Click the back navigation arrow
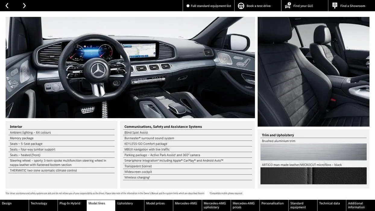This screenshot has width=375, height=211. click(x=7, y=5)
